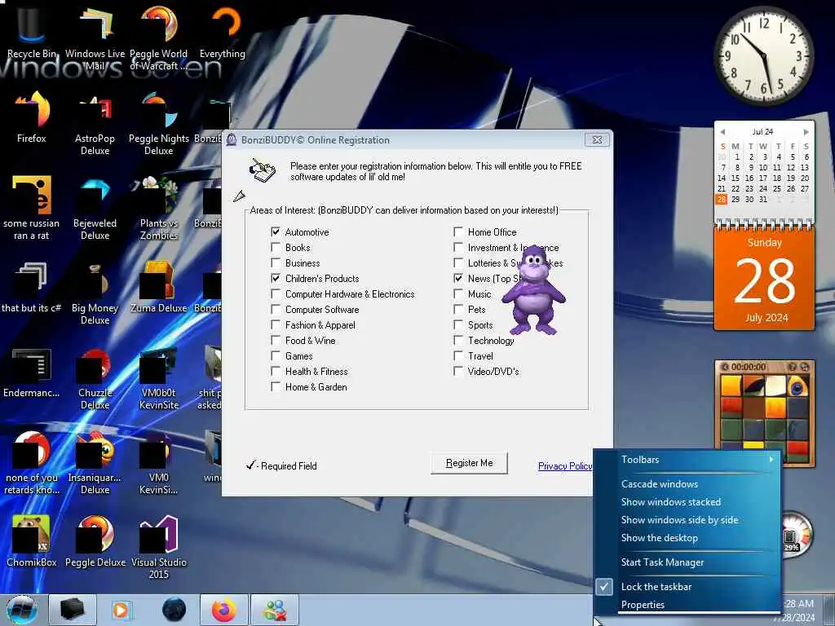Check the Books interest checkbox

pos(276,247)
